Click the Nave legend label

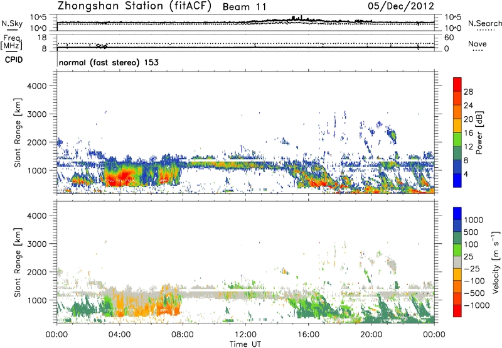[x=478, y=43]
